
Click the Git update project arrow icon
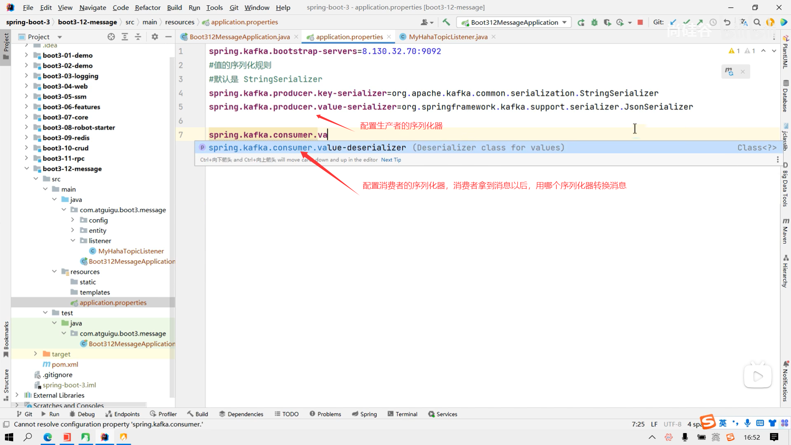(x=673, y=22)
